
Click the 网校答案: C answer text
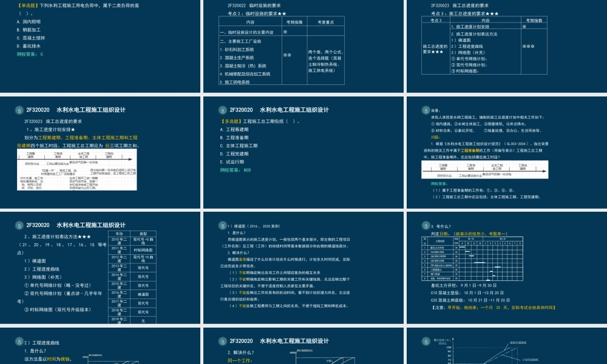30,54
